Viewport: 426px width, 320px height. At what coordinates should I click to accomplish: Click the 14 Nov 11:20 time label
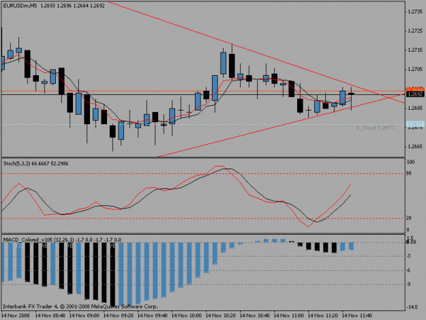tap(323, 315)
